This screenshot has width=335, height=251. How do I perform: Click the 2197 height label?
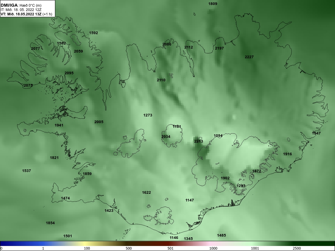click(x=219, y=48)
